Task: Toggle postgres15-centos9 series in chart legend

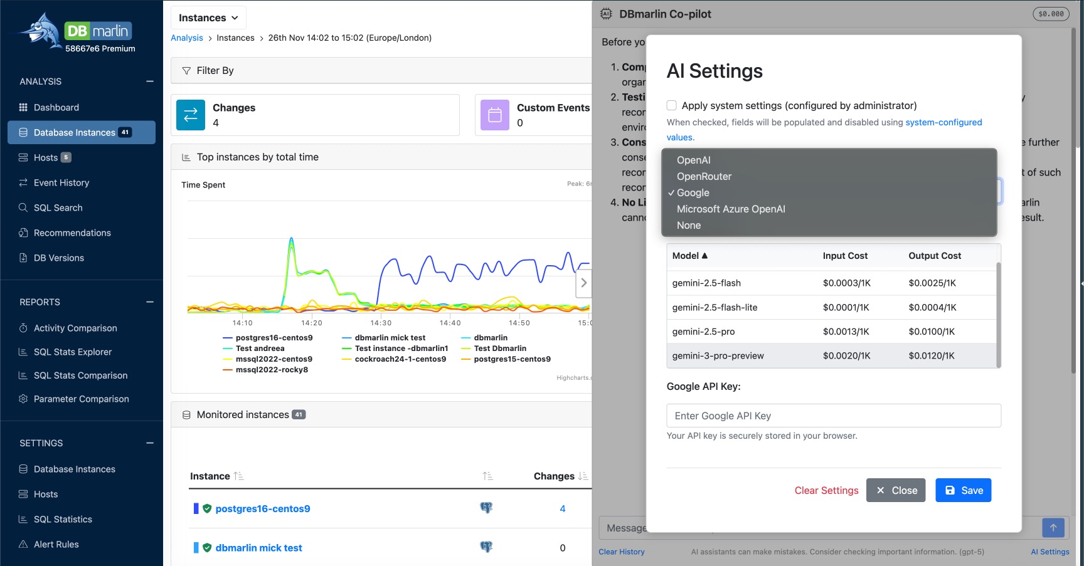Action: [506, 359]
